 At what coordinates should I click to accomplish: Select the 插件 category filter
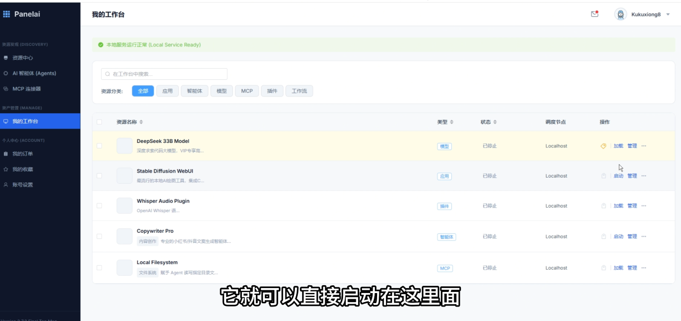pyautogui.click(x=272, y=91)
